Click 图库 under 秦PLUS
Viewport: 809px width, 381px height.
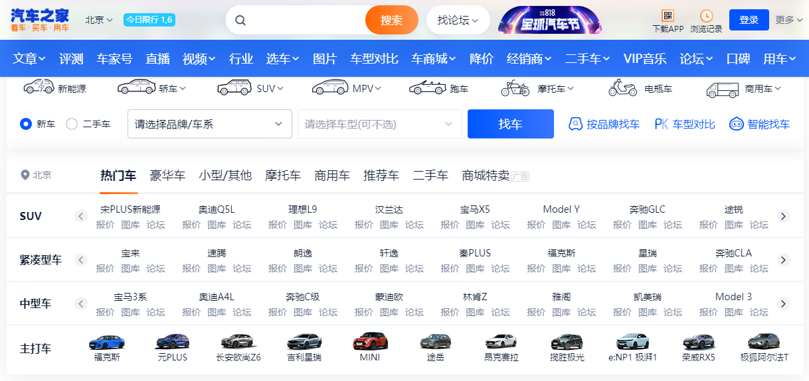click(x=475, y=268)
